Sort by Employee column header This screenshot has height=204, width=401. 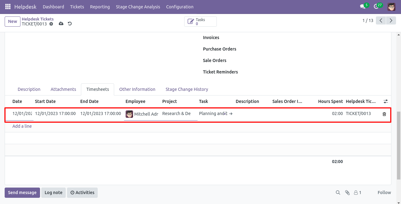tap(136, 101)
